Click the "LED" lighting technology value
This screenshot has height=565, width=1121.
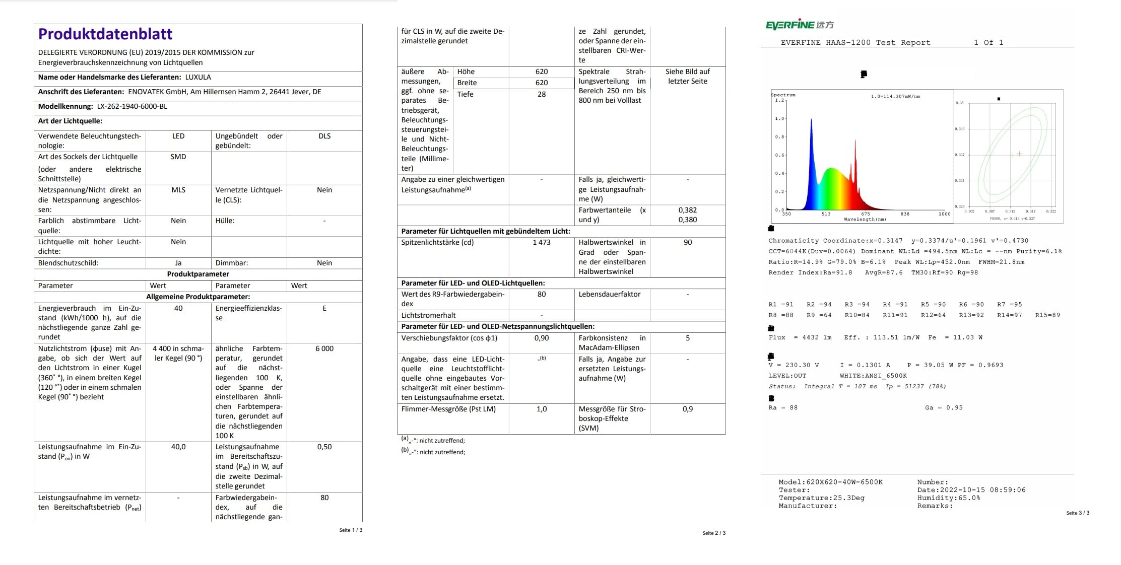click(x=178, y=136)
